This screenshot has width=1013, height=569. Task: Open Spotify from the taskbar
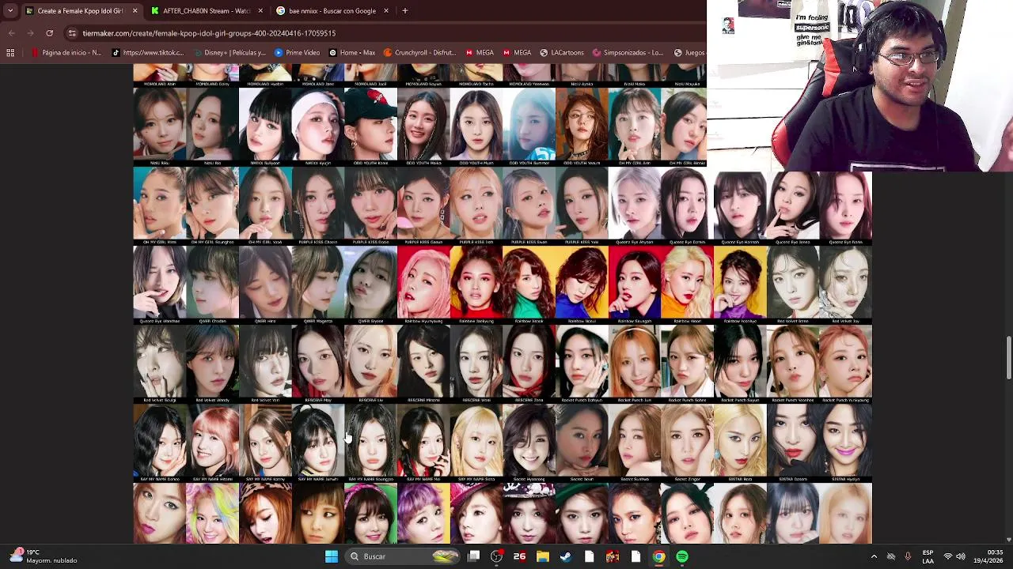point(682,556)
